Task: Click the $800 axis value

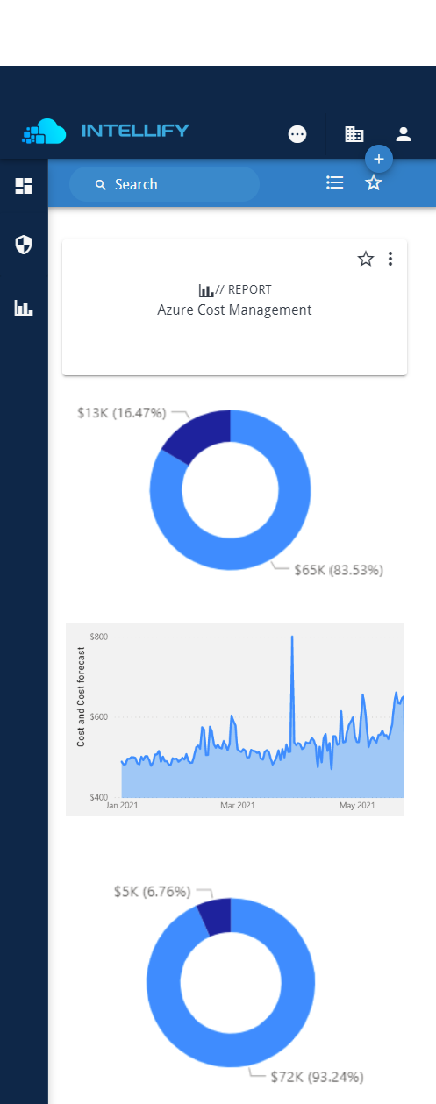Action: pyautogui.click(x=98, y=637)
